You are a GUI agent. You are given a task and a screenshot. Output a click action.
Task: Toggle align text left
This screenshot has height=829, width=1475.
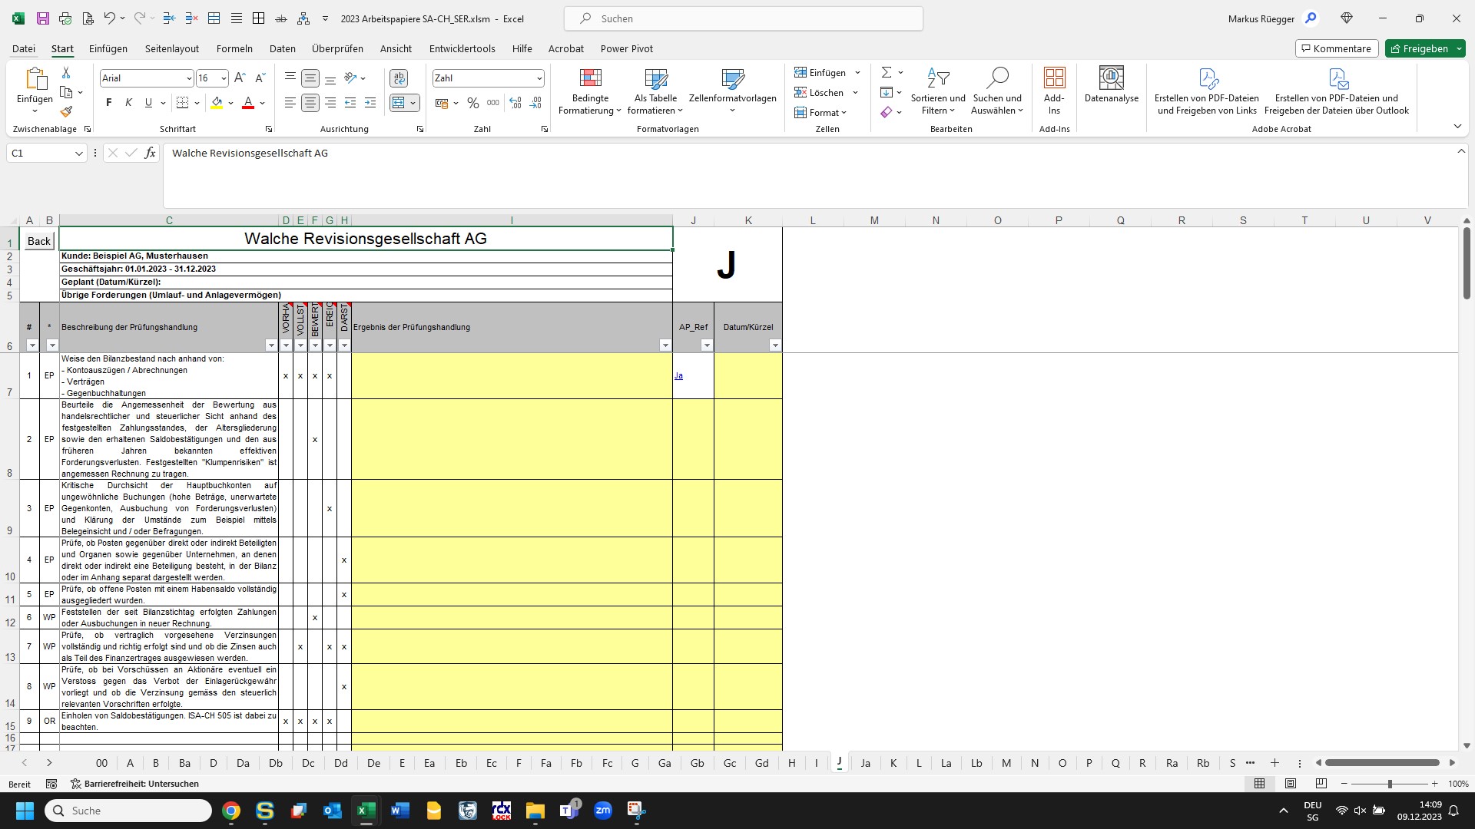pyautogui.click(x=290, y=103)
